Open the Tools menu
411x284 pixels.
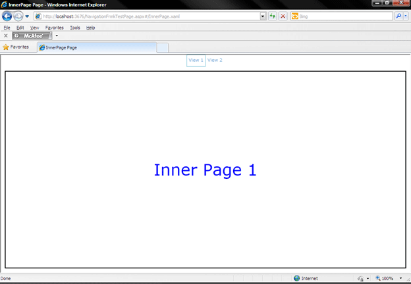pos(75,28)
